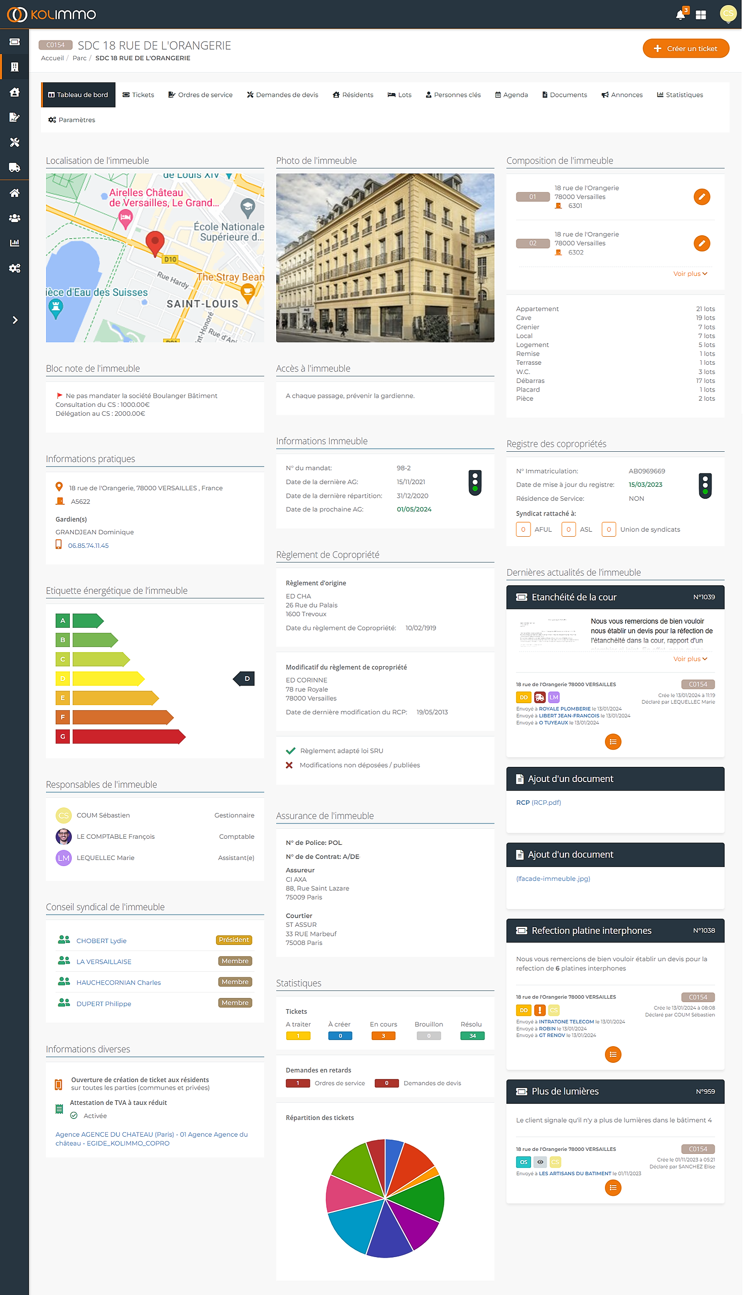Click the ticket icon in the left sidebar
743x1295 pixels.
pos(15,42)
